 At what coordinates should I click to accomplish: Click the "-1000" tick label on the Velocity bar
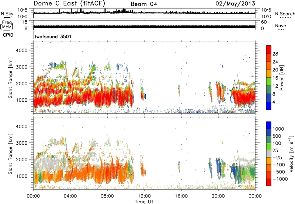(x=280, y=179)
